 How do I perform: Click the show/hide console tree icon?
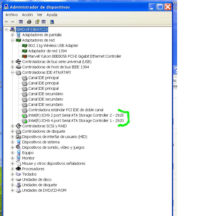[21, 22]
